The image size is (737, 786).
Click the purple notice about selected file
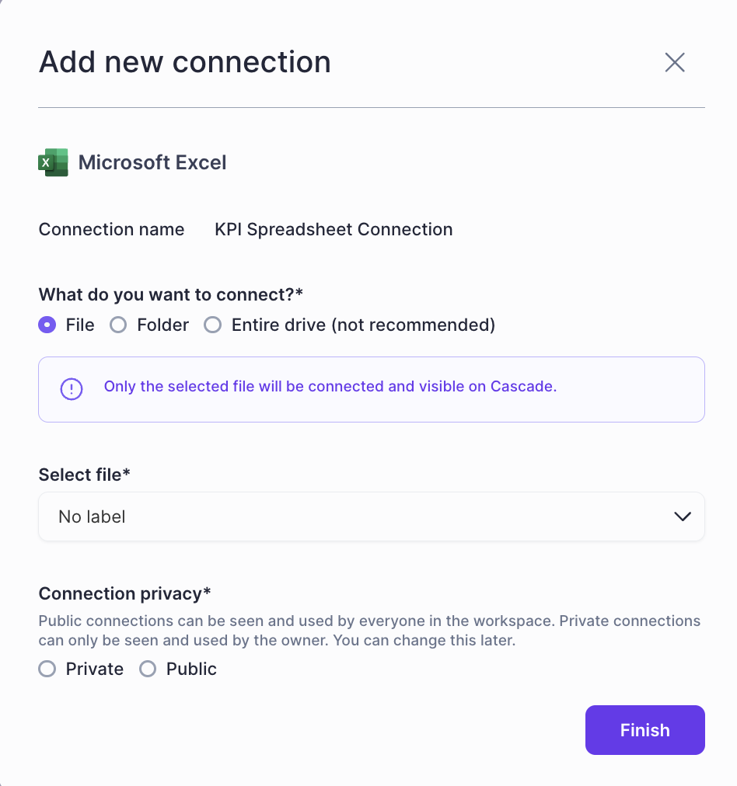330,387
